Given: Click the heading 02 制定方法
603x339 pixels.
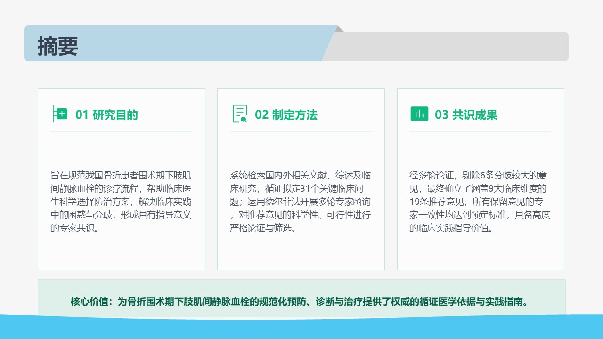Looking at the screenshot, I should click(x=286, y=114).
